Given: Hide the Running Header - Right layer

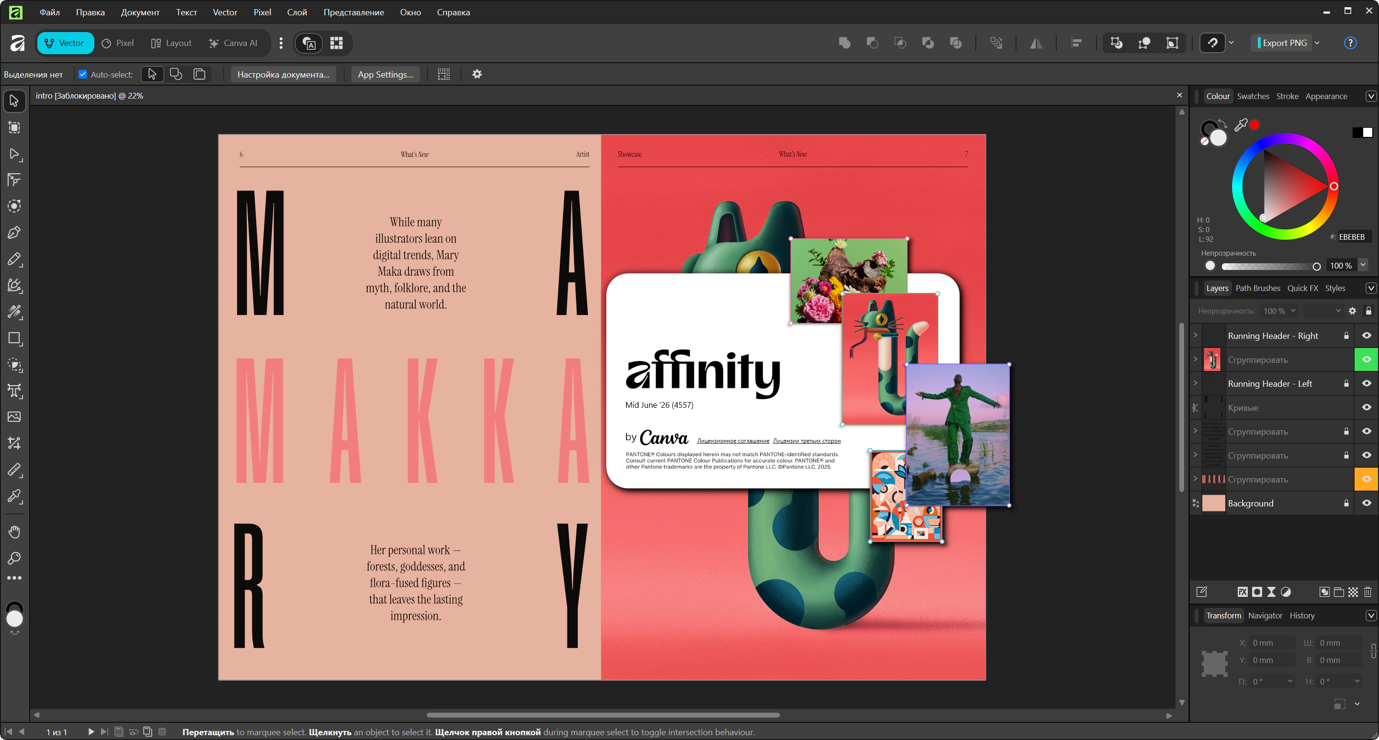Looking at the screenshot, I should click(1367, 336).
